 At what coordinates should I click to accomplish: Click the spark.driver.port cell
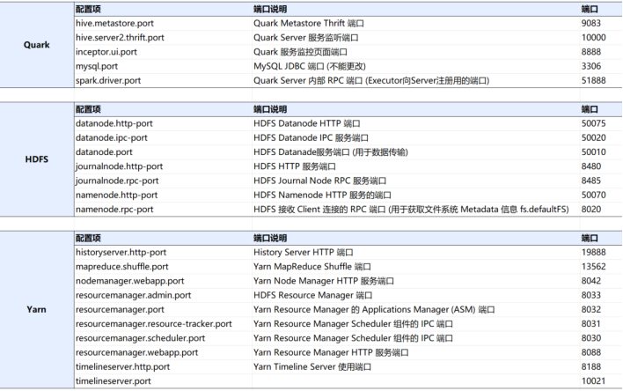163,81
